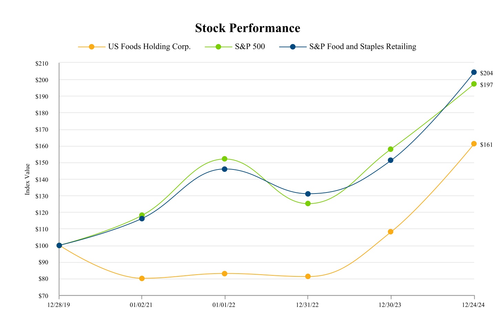Click the $161 end data label

(486, 145)
